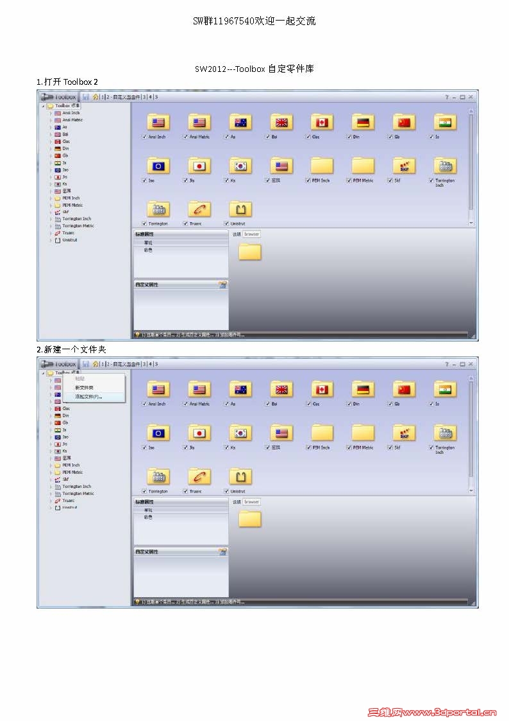Screen dimensions: 509x721
Task: Open the Cisc Canadian flag folder, step 1 window
Action: 322,123
